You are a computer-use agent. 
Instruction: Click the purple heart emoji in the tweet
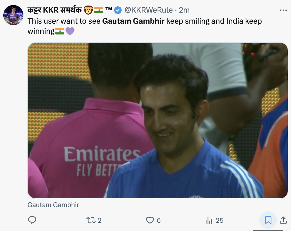pyautogui.click(x=70, y=31)
